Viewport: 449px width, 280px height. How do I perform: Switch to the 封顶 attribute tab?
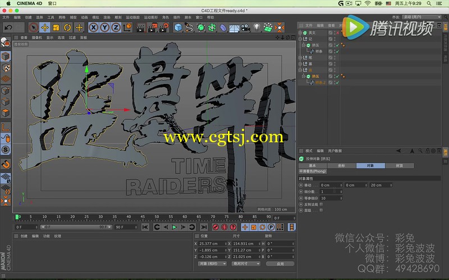(x=400, y=165)
